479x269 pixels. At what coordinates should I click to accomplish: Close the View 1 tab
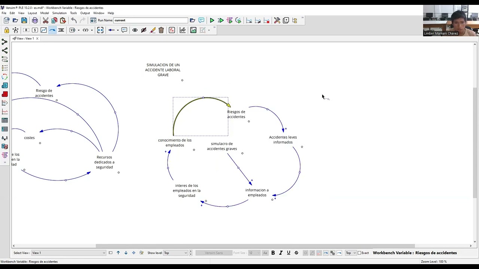tap(37, 38)
